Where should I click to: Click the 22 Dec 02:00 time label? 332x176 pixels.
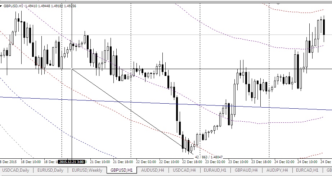(x=146, y=162)
